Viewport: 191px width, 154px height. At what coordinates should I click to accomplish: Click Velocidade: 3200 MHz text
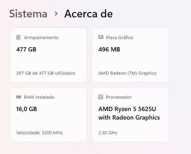click(40, 133)
